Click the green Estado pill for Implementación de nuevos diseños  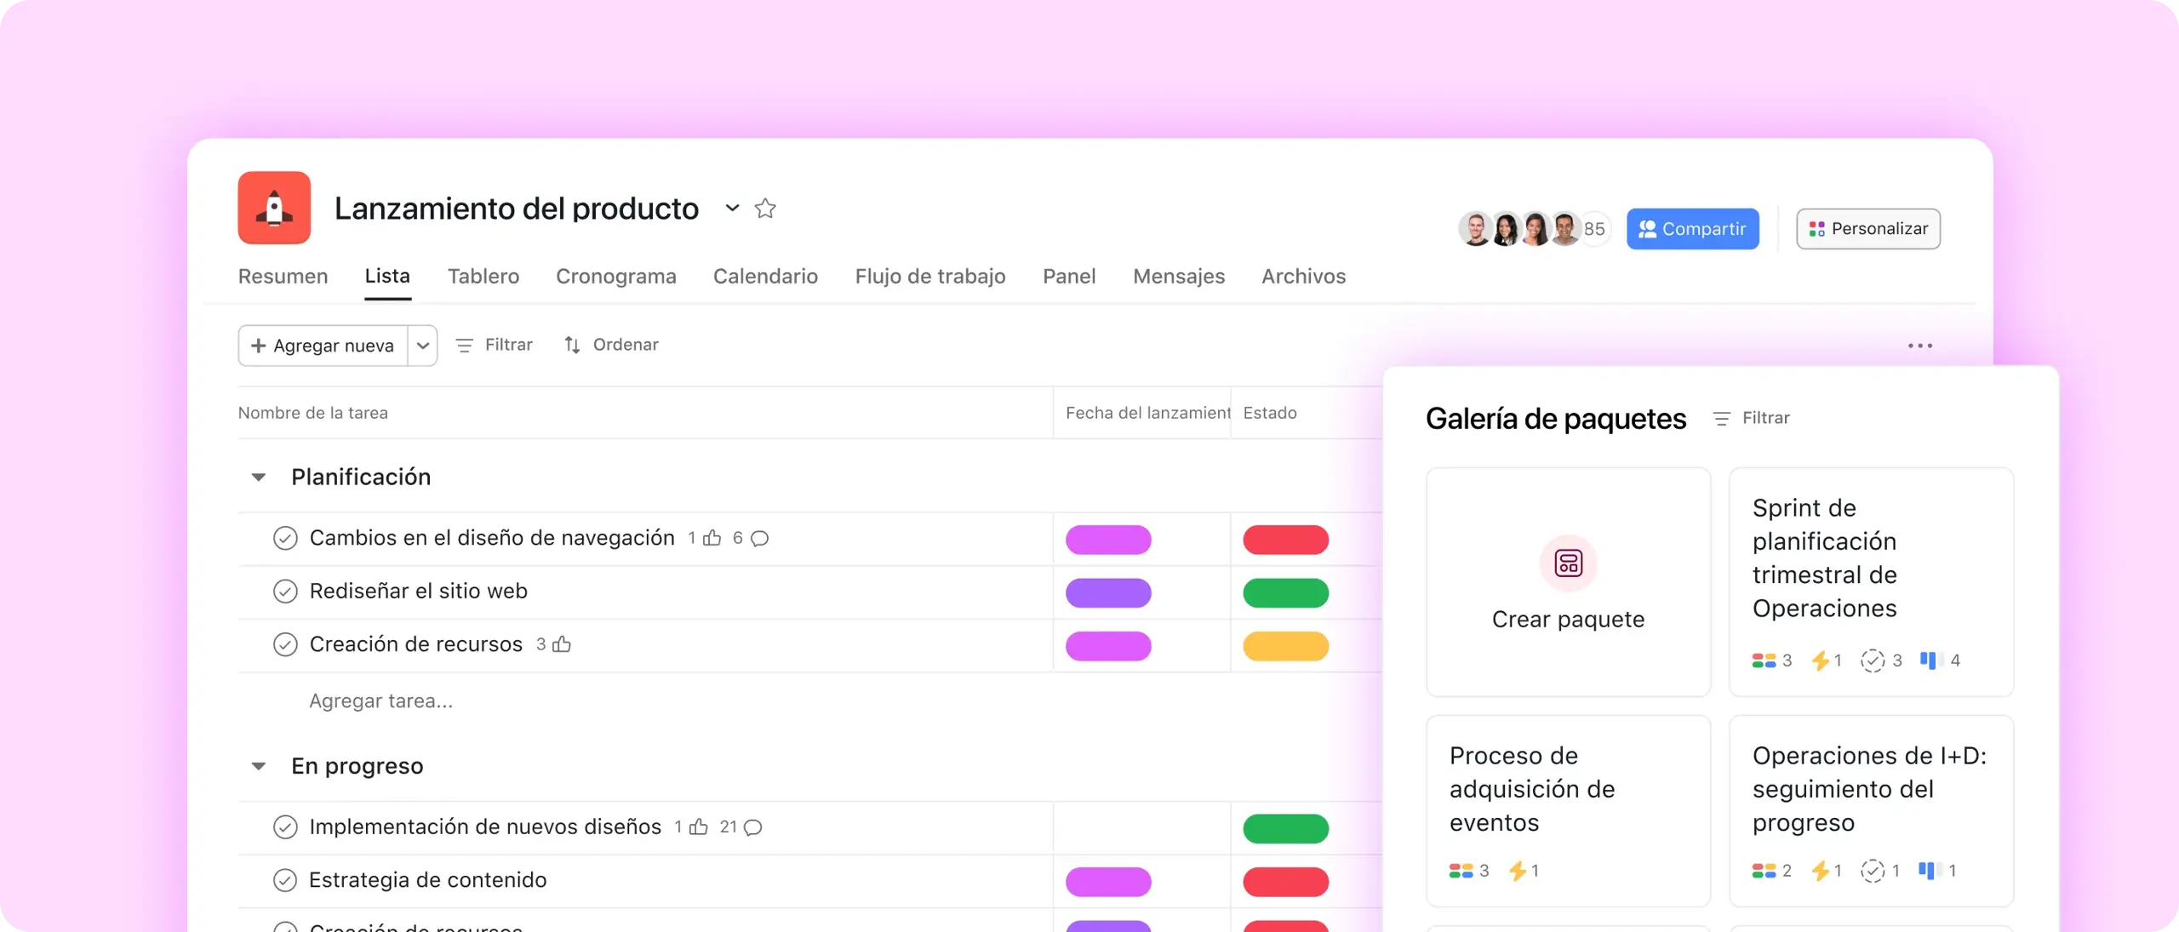coord(1285,828)
